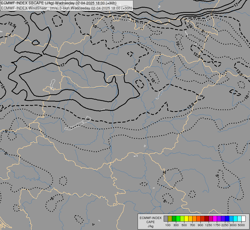This screenshot has width=250, height=230.
Task: Click the legend value 5000
Action: (x=241, y=225)
